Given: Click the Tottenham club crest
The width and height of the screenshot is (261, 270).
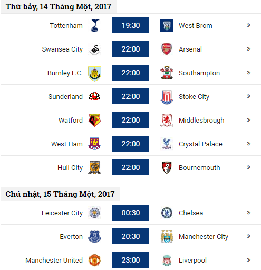Looking at the screenshot, I should pyautogui.click(x=95, y=25).
